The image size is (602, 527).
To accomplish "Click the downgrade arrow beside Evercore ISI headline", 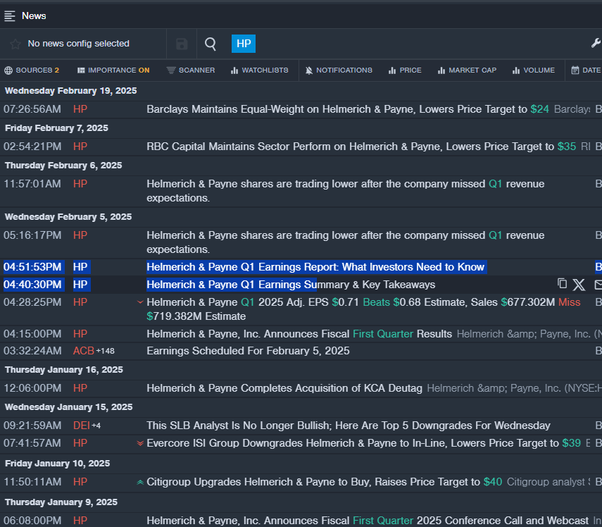I will (x=140, y=443).
